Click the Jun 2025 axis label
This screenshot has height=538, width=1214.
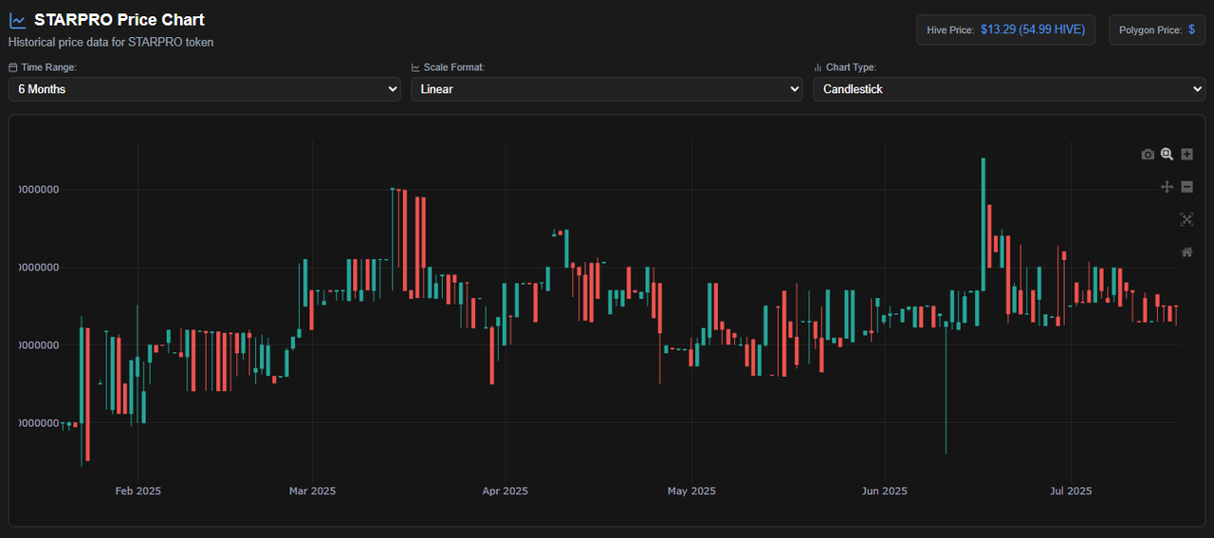[884, 491]
